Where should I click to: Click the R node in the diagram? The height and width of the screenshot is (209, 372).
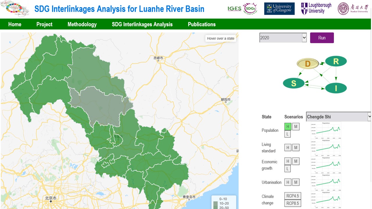336,61
